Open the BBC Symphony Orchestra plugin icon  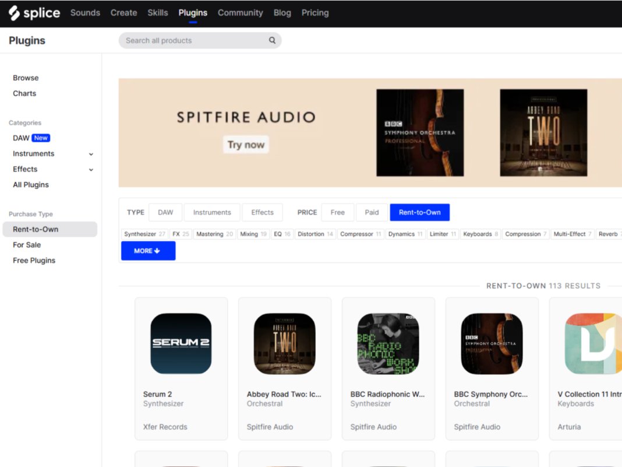(492, 343)
